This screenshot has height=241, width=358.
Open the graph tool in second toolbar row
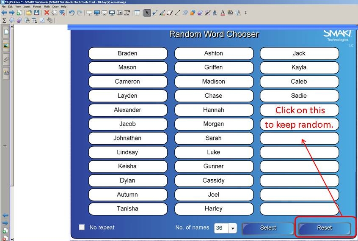click(x=42, y=21)
